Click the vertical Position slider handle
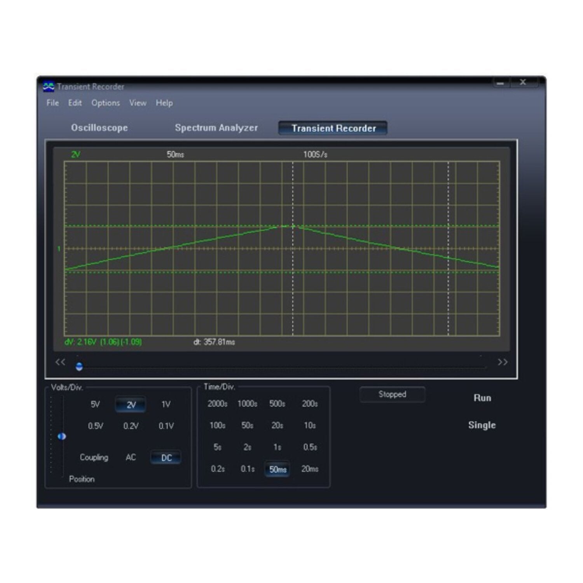The height and width of the screenshot is (583, 583). point(62,436)
